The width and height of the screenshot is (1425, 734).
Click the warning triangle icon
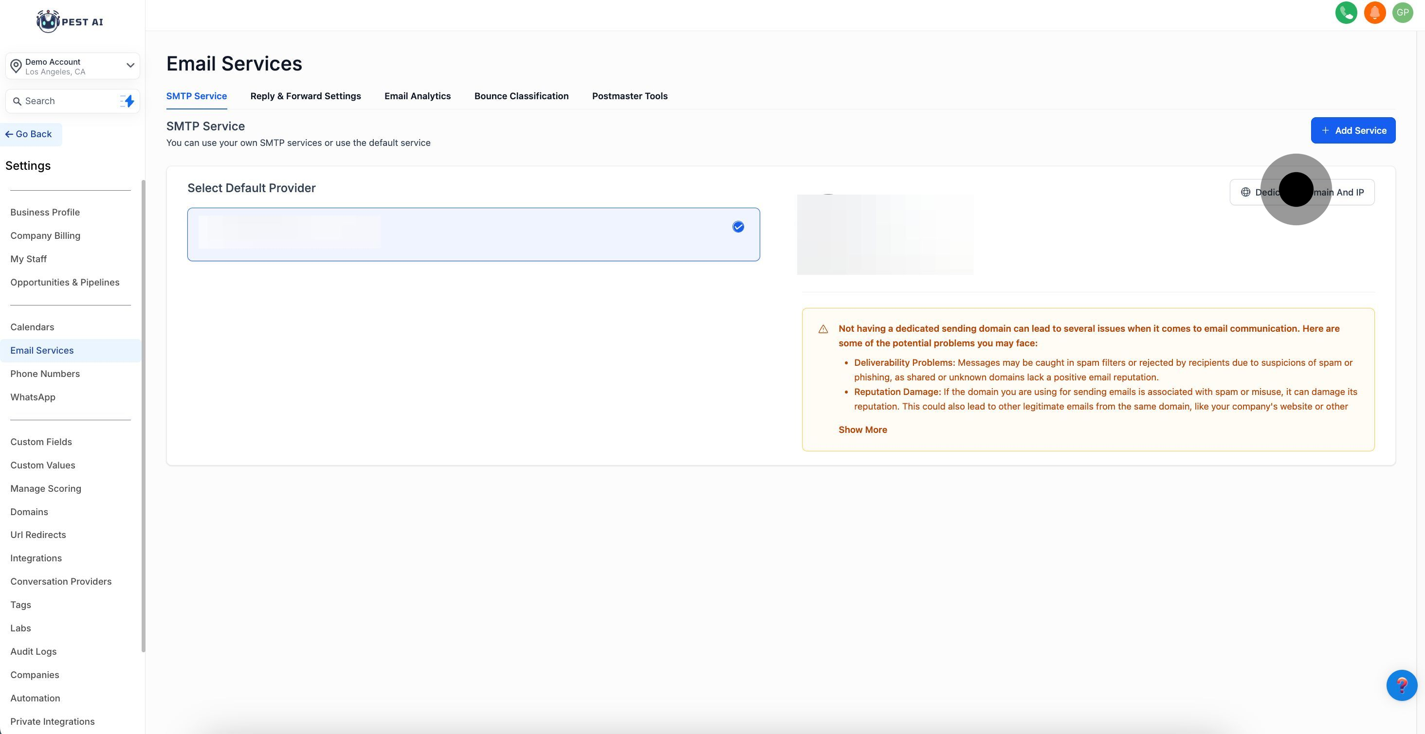[823, 329]
